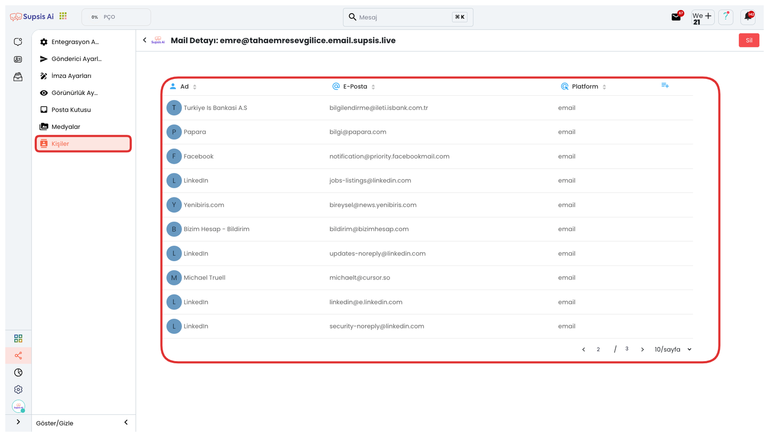Click bilgi@papara.com email
Screen dimensions: 769x437
pos(358,132)
